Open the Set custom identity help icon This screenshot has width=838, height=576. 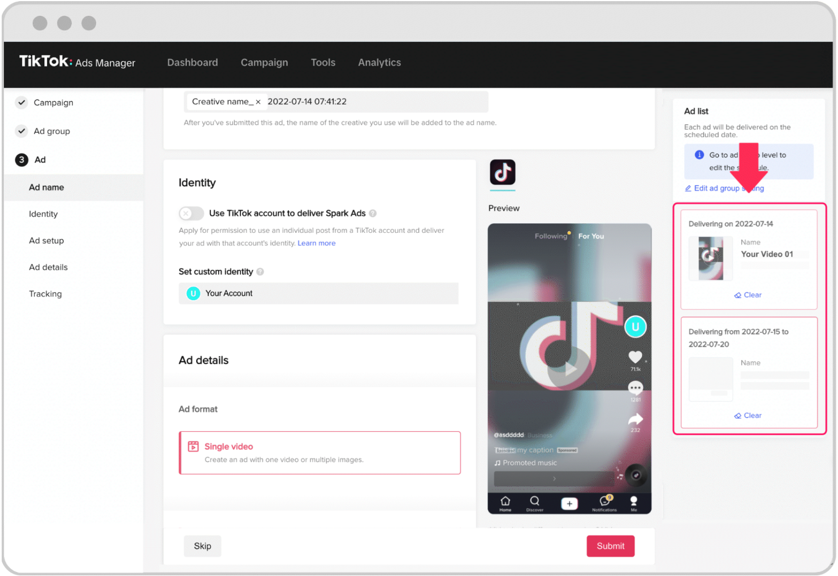click(x=260, y=271)
